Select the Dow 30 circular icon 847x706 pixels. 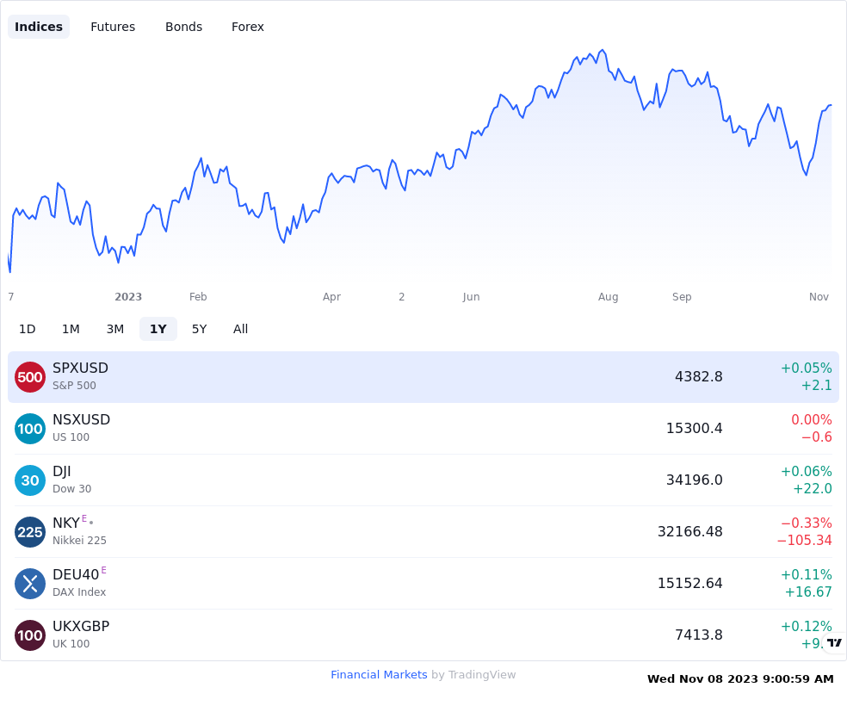pyautogui.click(x=30, y=480)
